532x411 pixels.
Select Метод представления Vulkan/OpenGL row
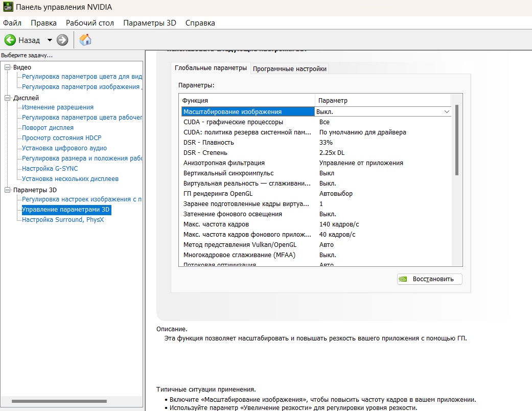tap(316, 245)
